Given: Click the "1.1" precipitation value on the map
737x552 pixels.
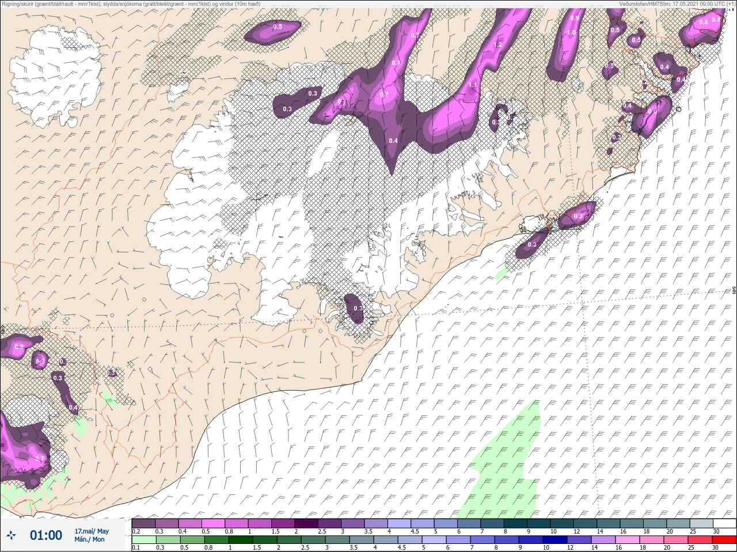Looking at the screenshot, I should pos(473,85).
